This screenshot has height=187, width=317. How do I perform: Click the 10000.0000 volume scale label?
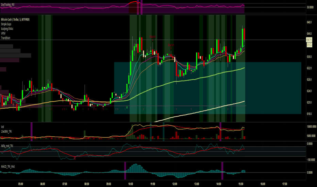pos(312,127)
